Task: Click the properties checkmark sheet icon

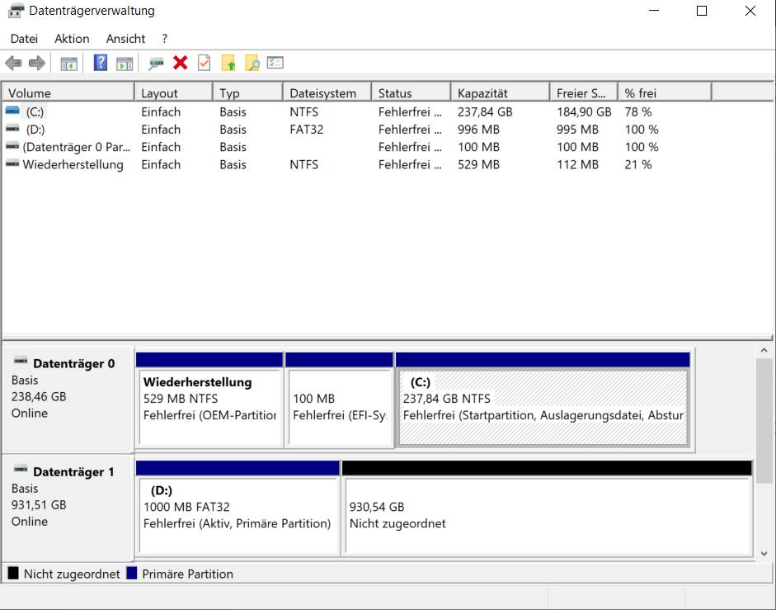Action: coord(204,63)
